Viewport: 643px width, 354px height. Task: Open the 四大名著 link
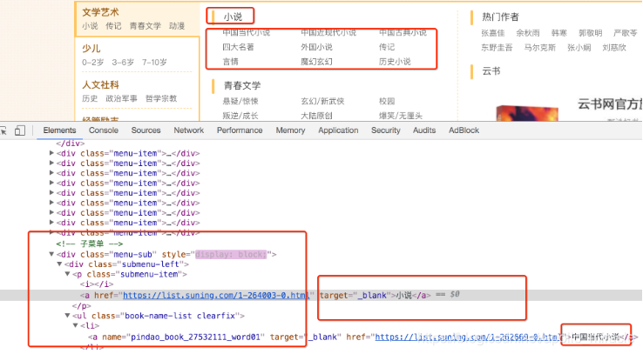tap(238, 47)
